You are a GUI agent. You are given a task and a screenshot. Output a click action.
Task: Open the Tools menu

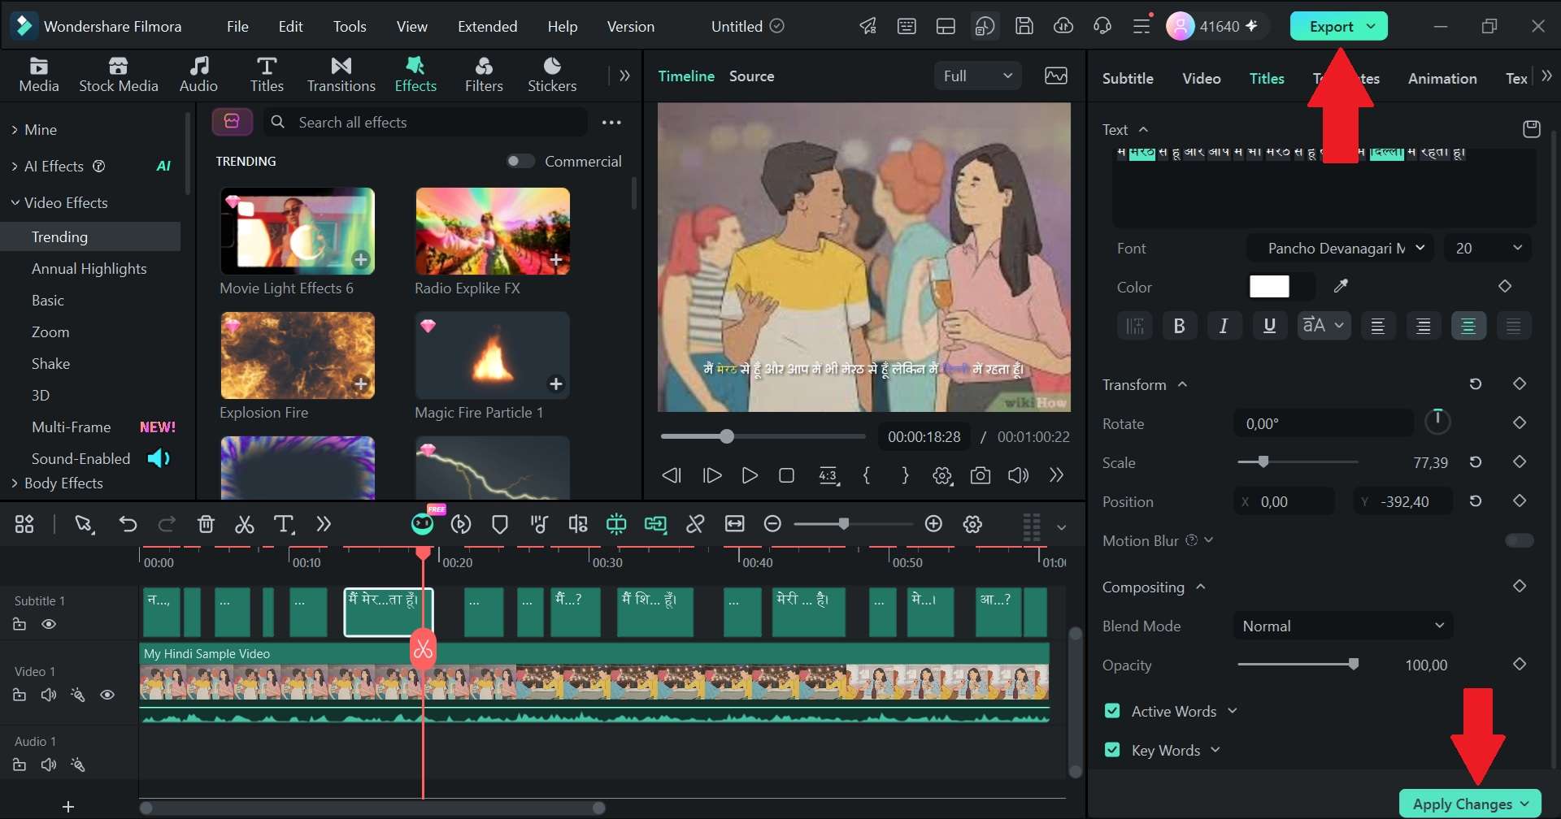[x=350, y=26]
